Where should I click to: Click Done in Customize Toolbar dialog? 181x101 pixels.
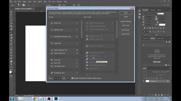(126, 13)
